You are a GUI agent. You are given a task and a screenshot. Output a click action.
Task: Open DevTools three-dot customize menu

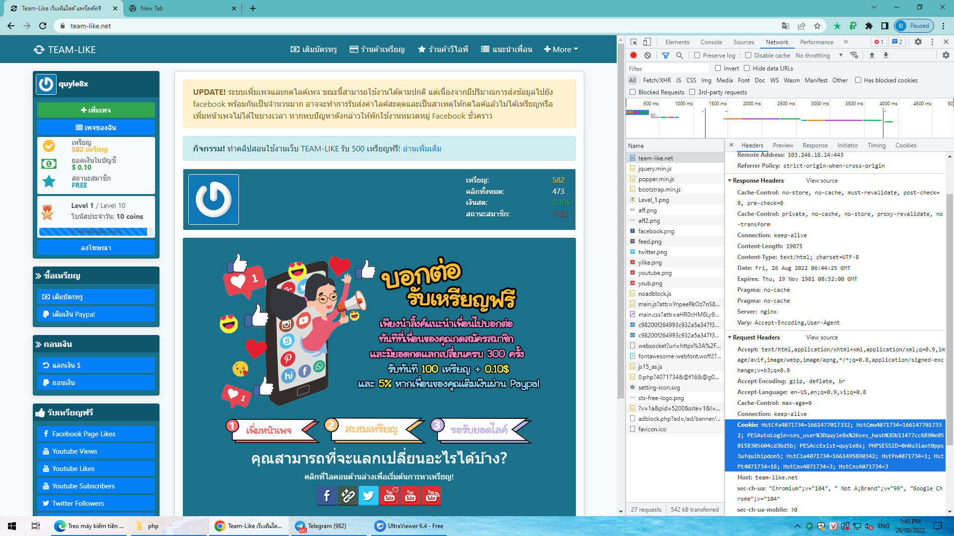point(932,42)
